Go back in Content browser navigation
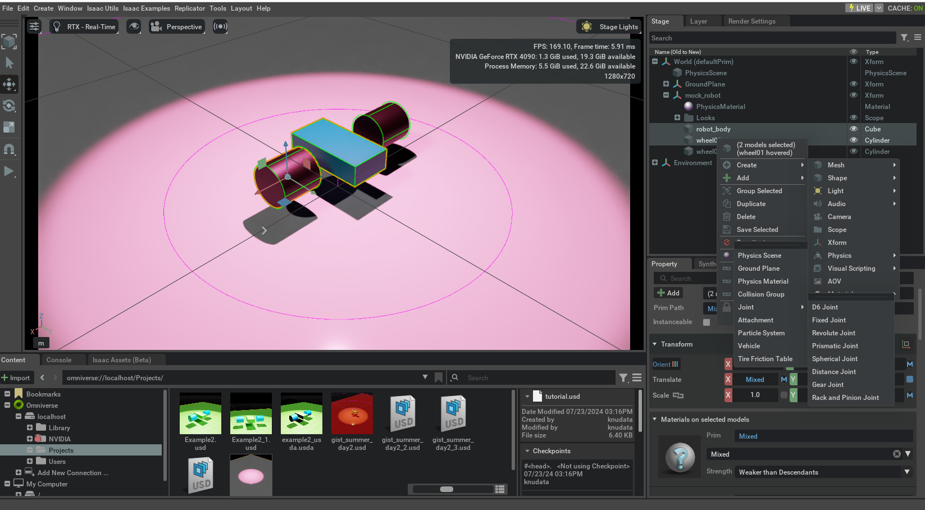The height and width of the screenshot is (510, 925). coord(42,377)
